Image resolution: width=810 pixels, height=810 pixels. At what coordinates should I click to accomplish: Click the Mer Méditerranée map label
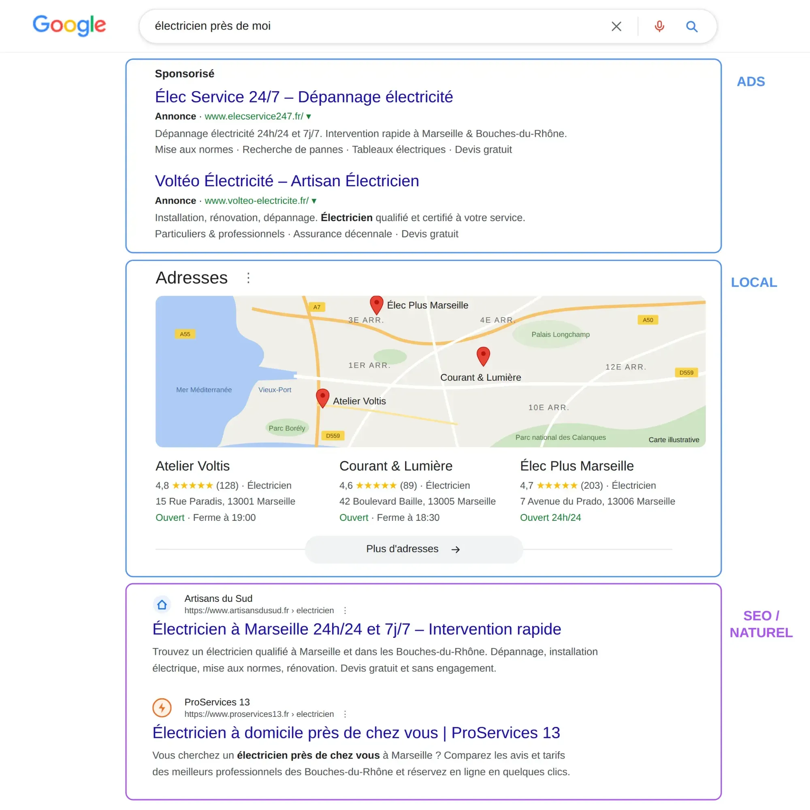[x=204, y=390]
